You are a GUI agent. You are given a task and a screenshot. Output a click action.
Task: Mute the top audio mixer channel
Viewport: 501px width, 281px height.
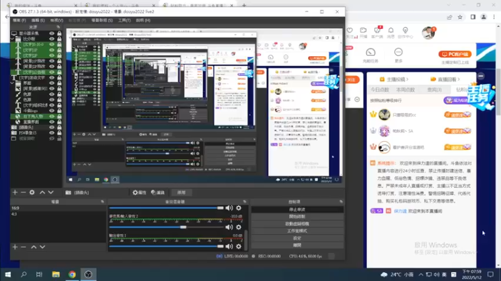tap(229, 208)
